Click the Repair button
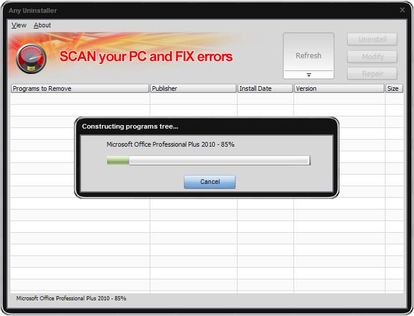Screen dimensions: 414x316 click(x=372, y=73)
